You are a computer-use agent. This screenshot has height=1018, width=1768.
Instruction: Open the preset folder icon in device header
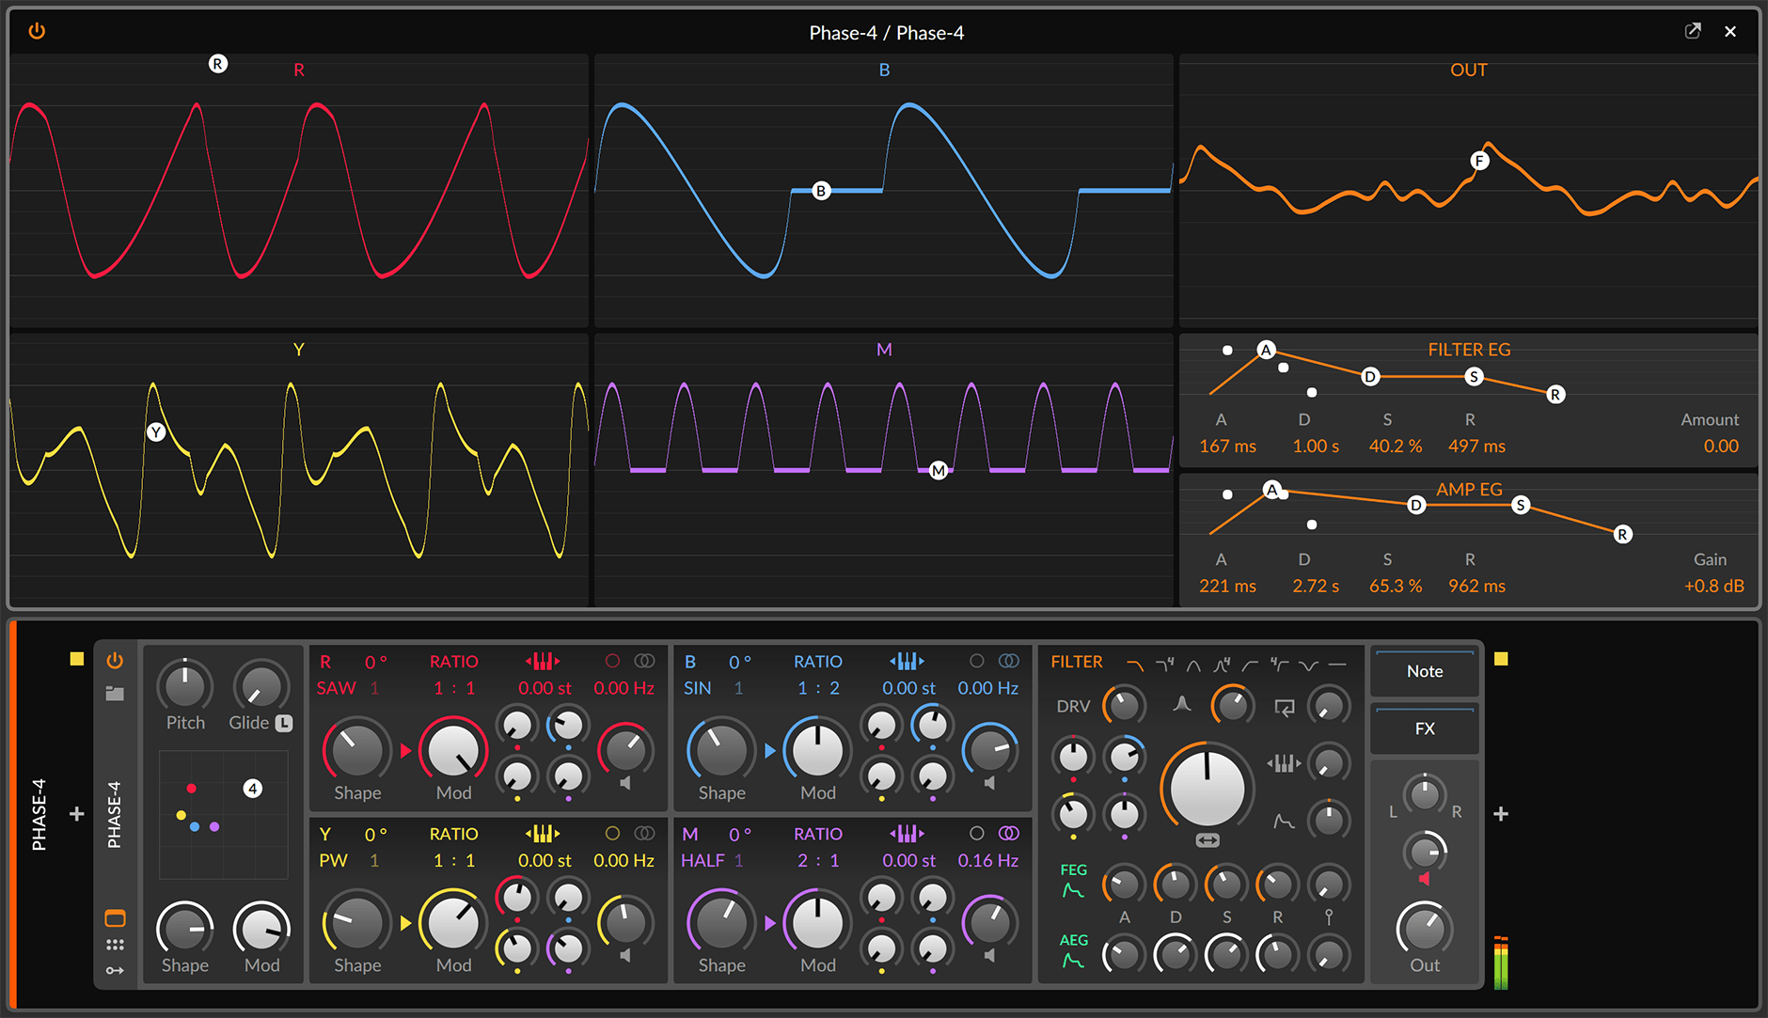(x=115, y=694)
